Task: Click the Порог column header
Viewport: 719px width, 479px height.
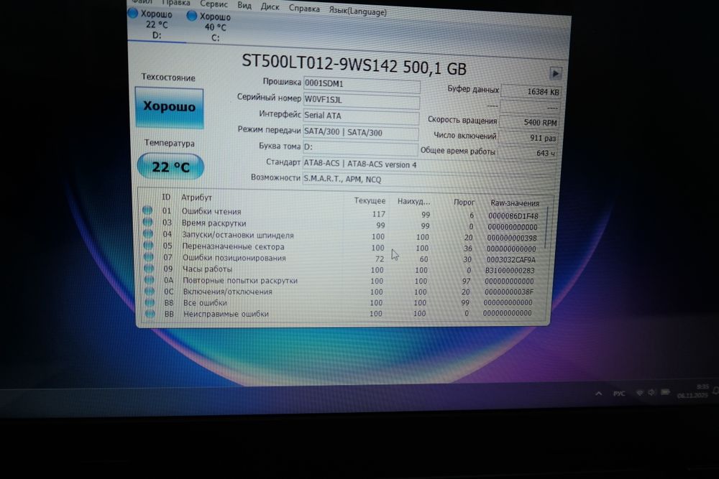Action: (464, 202)
